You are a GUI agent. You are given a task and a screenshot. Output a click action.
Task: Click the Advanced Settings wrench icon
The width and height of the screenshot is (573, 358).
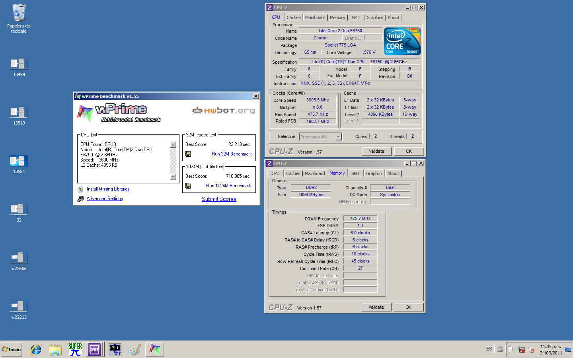point(80,198)
